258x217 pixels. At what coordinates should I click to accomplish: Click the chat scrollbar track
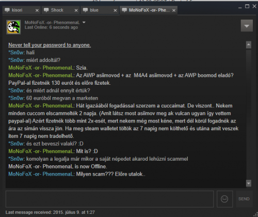[249, 114]
